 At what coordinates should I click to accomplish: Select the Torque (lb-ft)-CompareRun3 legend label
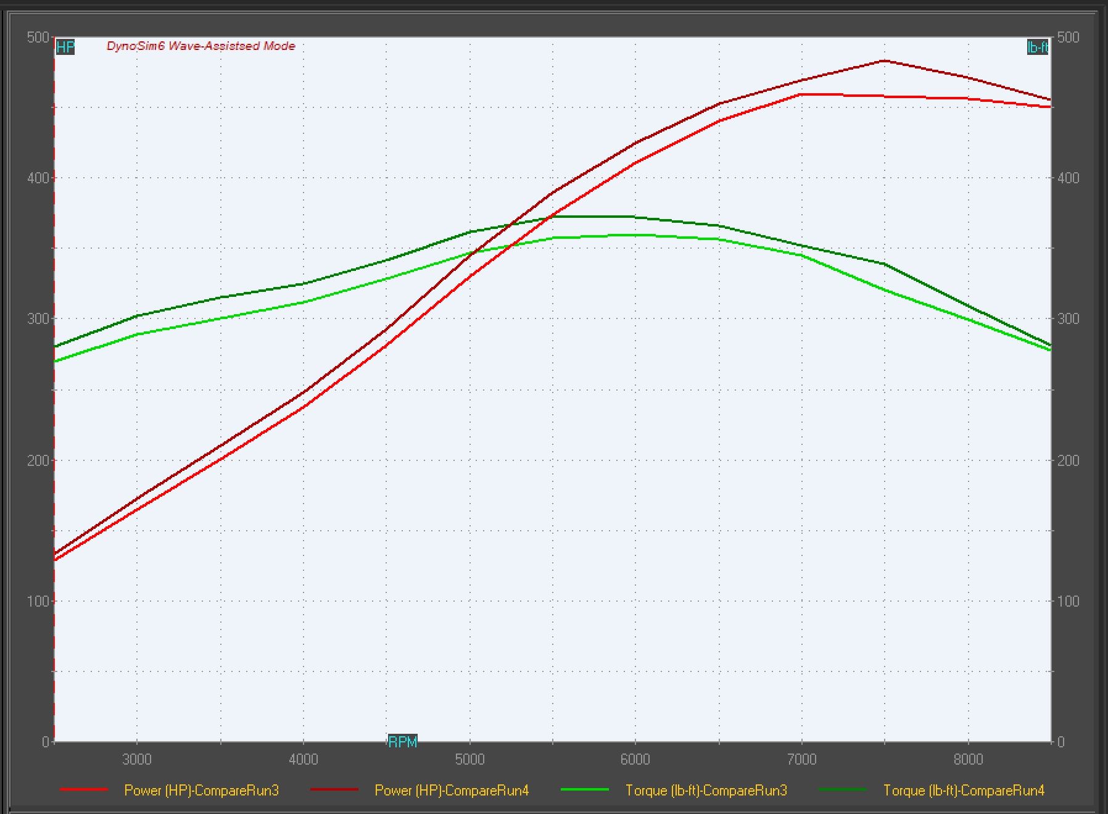[x=706, y=791]
